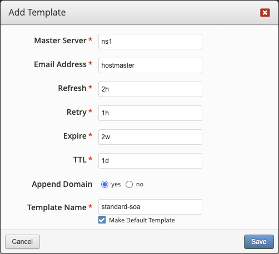The image size is (279, 254).
Task: Click the Expire label
Action: (x=75, y=136)
